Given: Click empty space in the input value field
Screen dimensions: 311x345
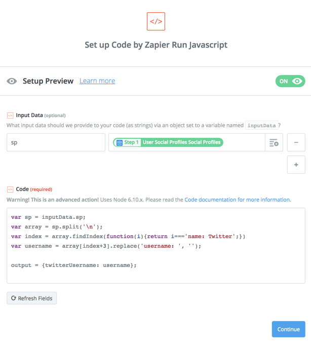Looking at the screenshot, I should (x=244, y=142).
